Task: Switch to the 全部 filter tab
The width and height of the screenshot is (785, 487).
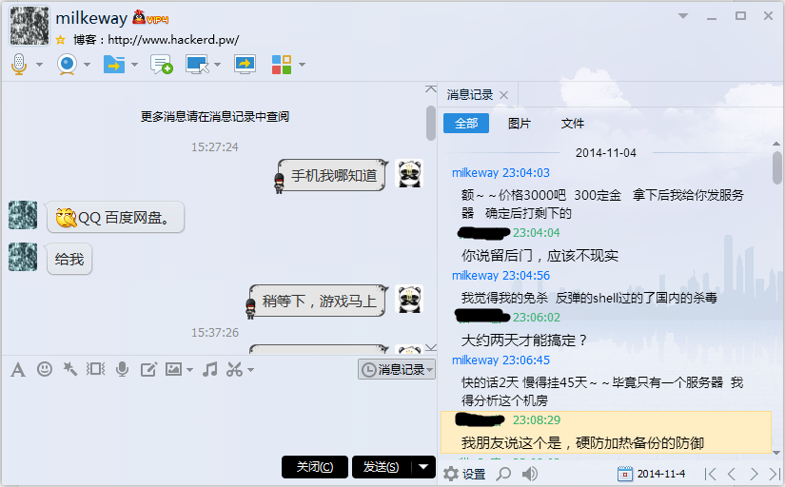Action: [x=466, y=123]
